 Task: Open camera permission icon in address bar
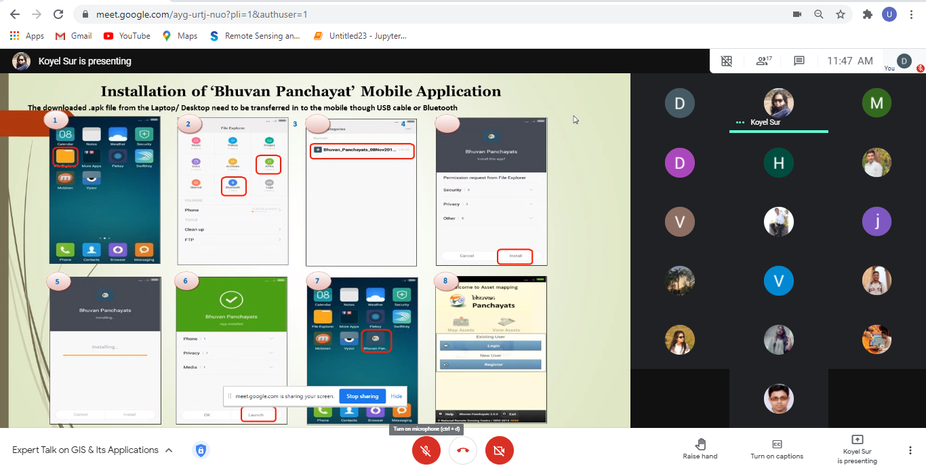coord(797,14)
